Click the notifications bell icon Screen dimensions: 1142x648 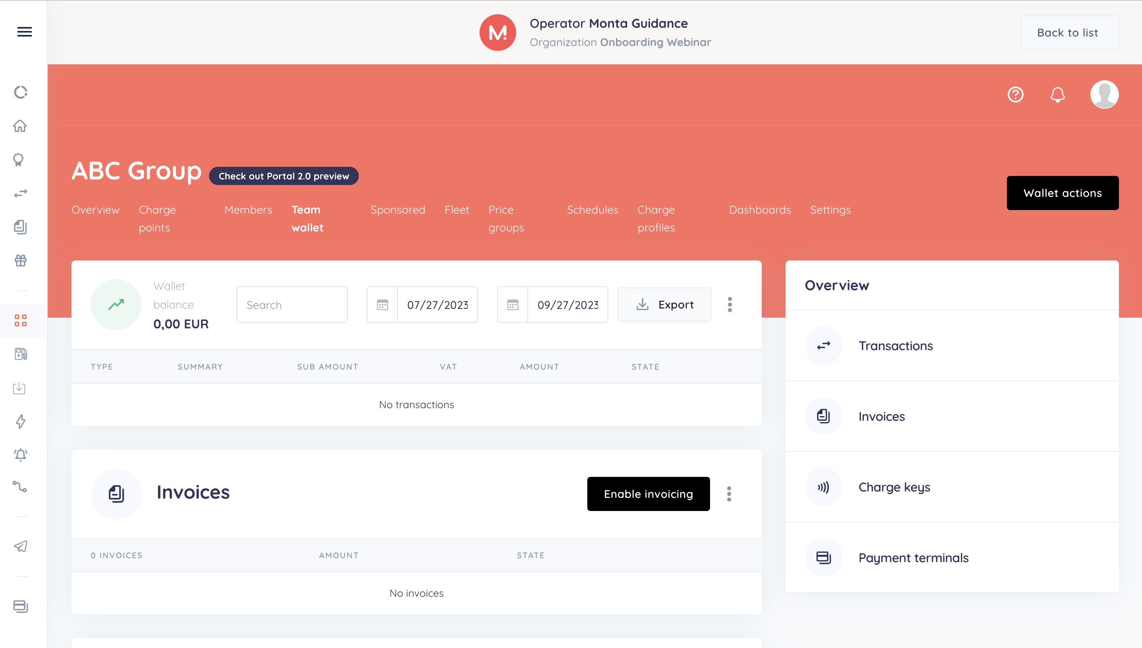[x=1057, y=94]
